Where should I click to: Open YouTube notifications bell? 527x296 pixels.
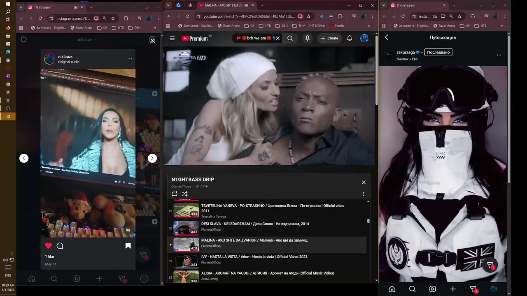click(x=349, y=38)
